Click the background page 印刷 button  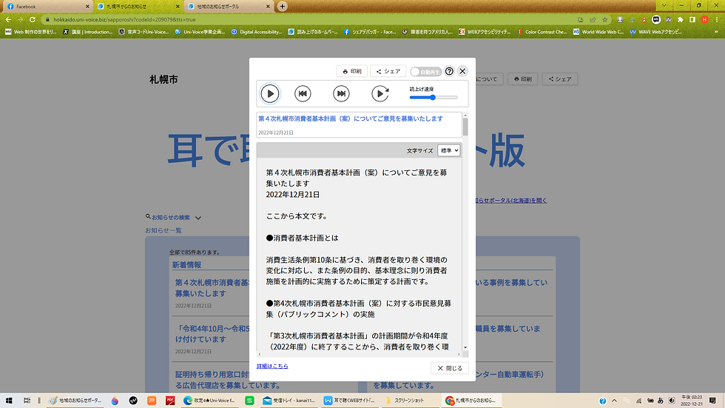[x=523, y=79]
